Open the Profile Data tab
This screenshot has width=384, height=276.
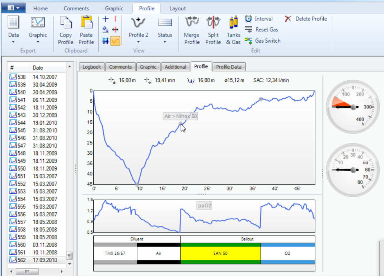click(229, 67)
